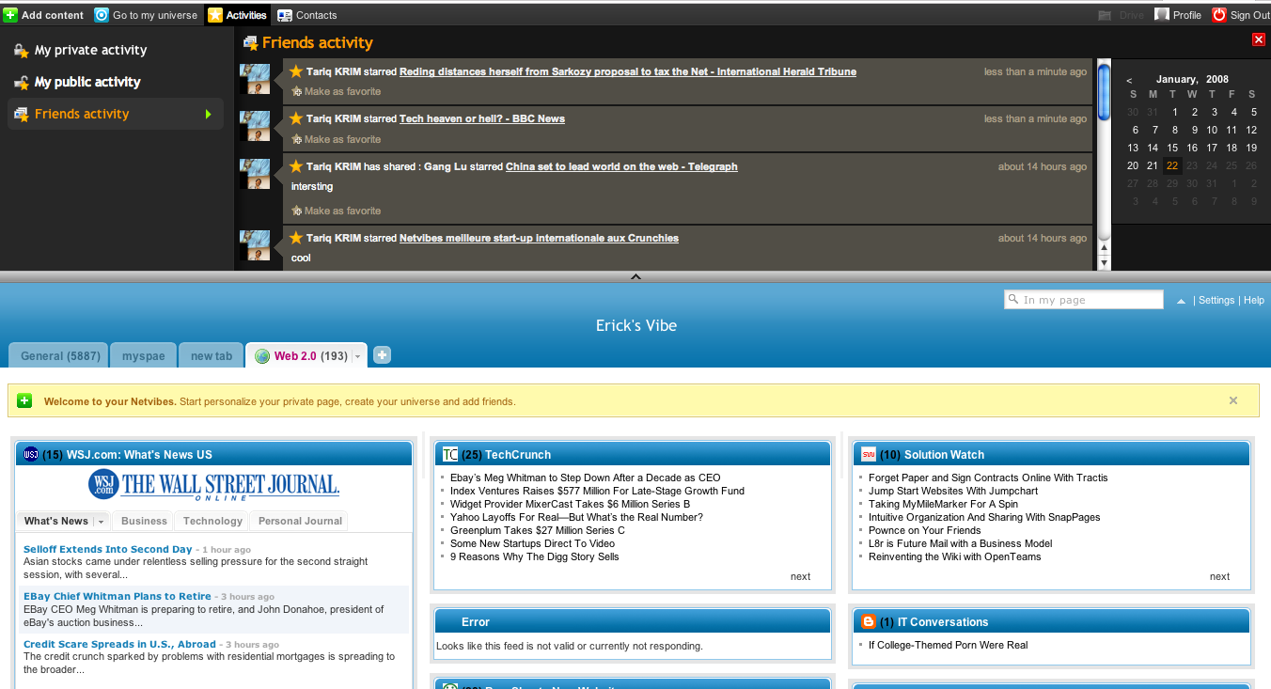Image resolution: width=1271 pixels, height=689 pixels.
Task: Mark the Reding distances herself story as favorite
Action: (x=337, y=91)
